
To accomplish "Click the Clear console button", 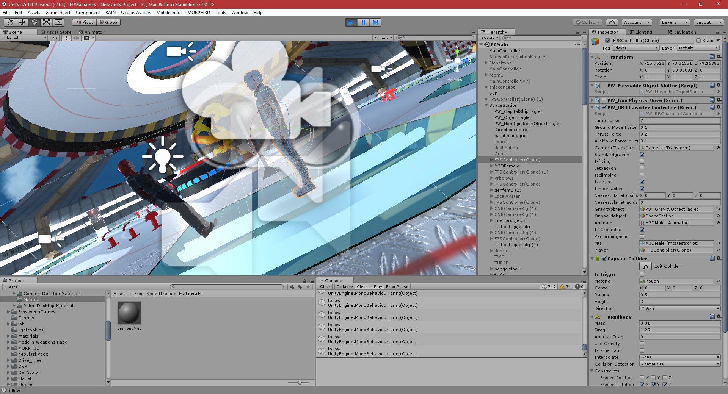I will (x=325, y=287).
